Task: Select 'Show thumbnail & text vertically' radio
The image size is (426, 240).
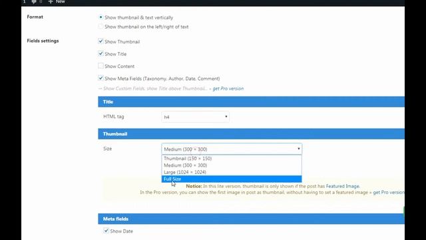Action: (101, 17)
